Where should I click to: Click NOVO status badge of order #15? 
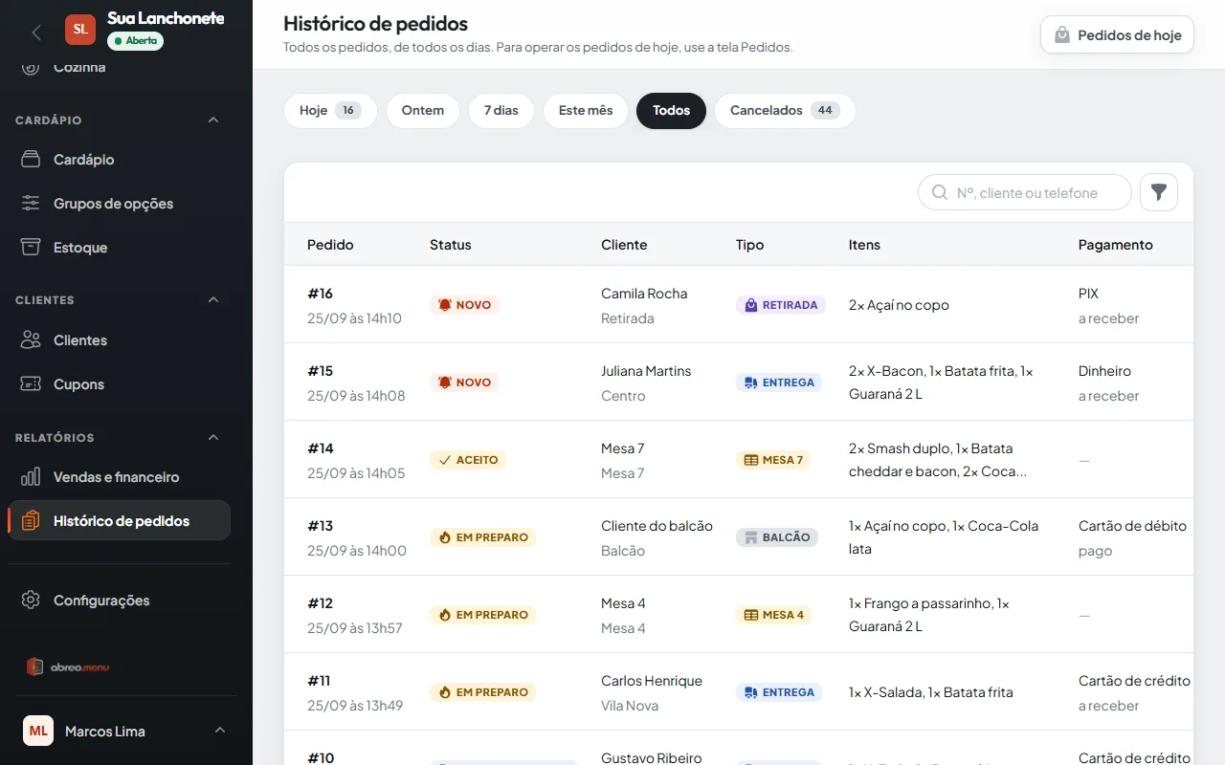coord(464,382)
